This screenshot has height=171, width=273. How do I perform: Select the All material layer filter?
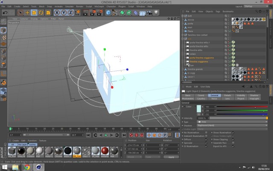(12, 144)
